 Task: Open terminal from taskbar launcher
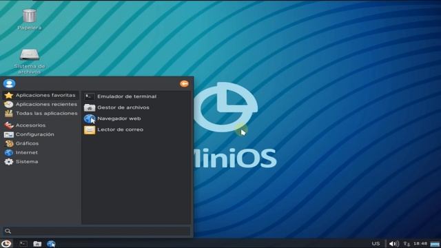click(x=23, y=243)
